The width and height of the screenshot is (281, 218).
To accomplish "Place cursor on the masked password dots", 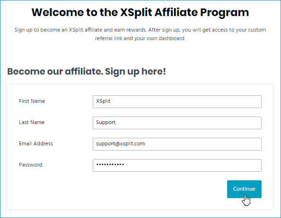I will click(x=110, y=165).
